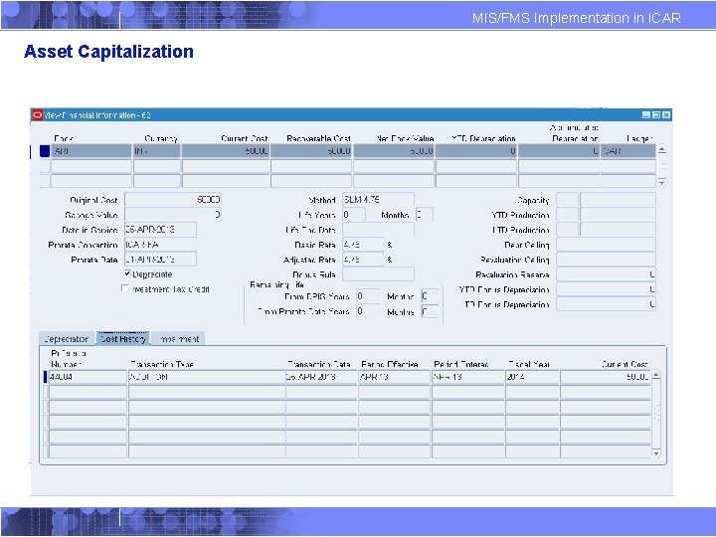Click the Revaluation Ceiling field
The height and width of the screenshot is (537, 716).
[x=606, y=259]
